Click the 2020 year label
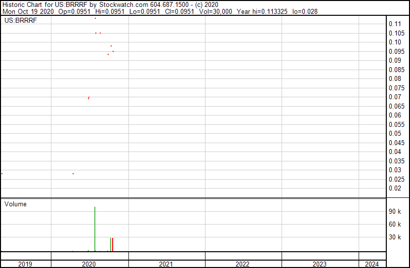Screen dimensions: 410x268 pyautogui.click(x=89, y=264)
